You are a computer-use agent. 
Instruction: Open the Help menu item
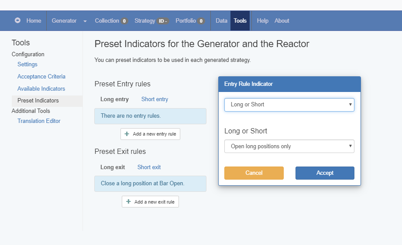[x=262, y=21]
